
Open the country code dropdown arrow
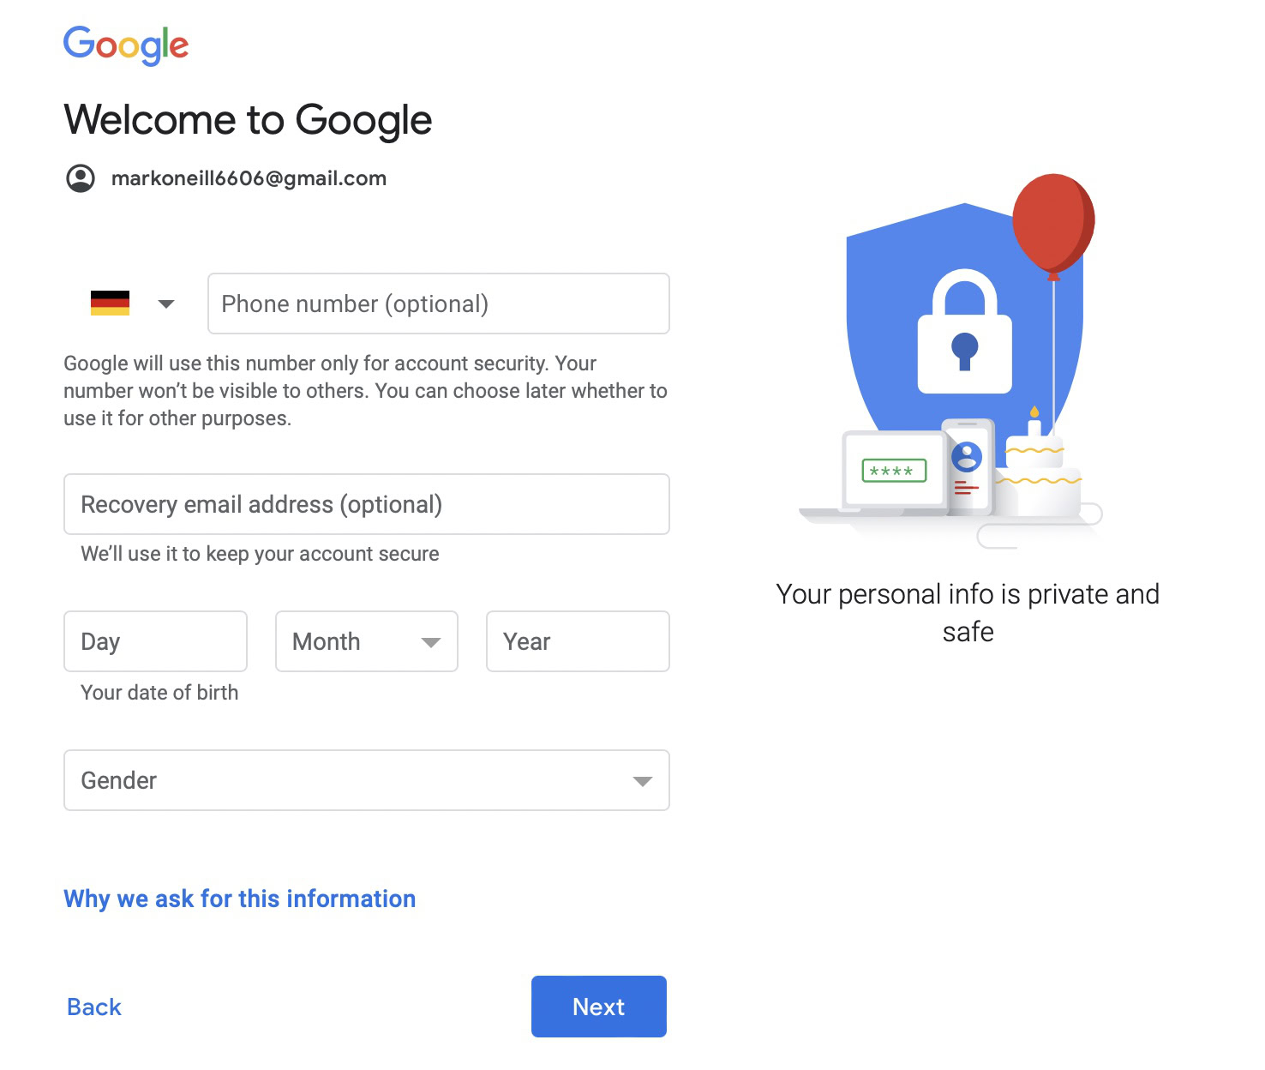point(166,304)
